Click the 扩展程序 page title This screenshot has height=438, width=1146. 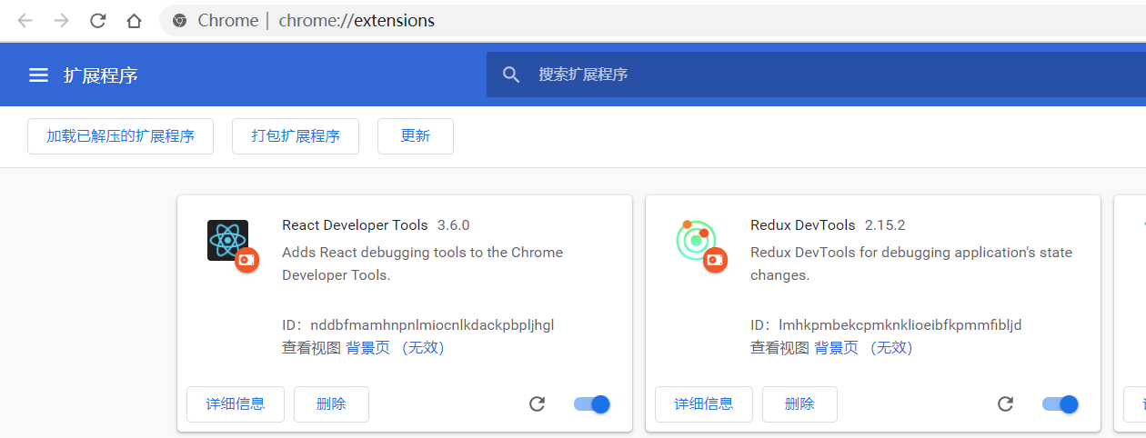pos(101,75)
